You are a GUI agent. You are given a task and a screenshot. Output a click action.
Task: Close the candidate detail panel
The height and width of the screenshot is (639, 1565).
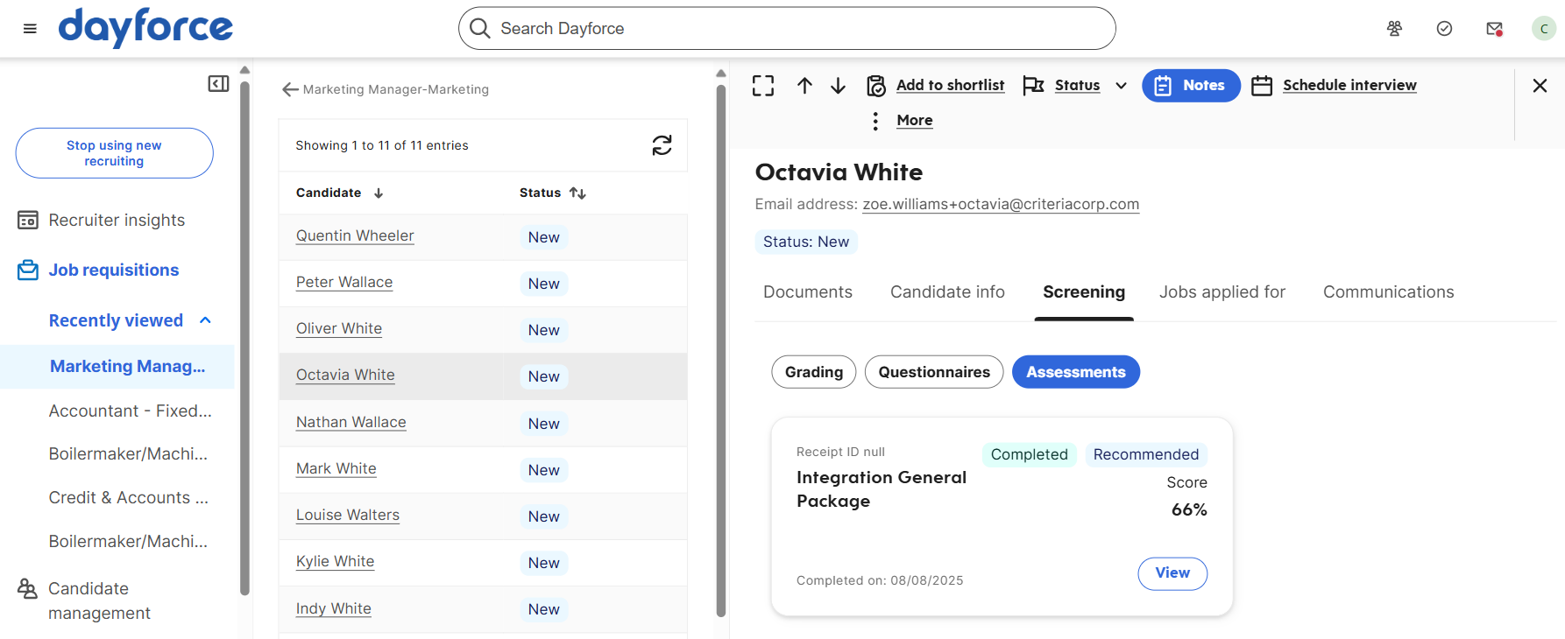pos(1540,86)
